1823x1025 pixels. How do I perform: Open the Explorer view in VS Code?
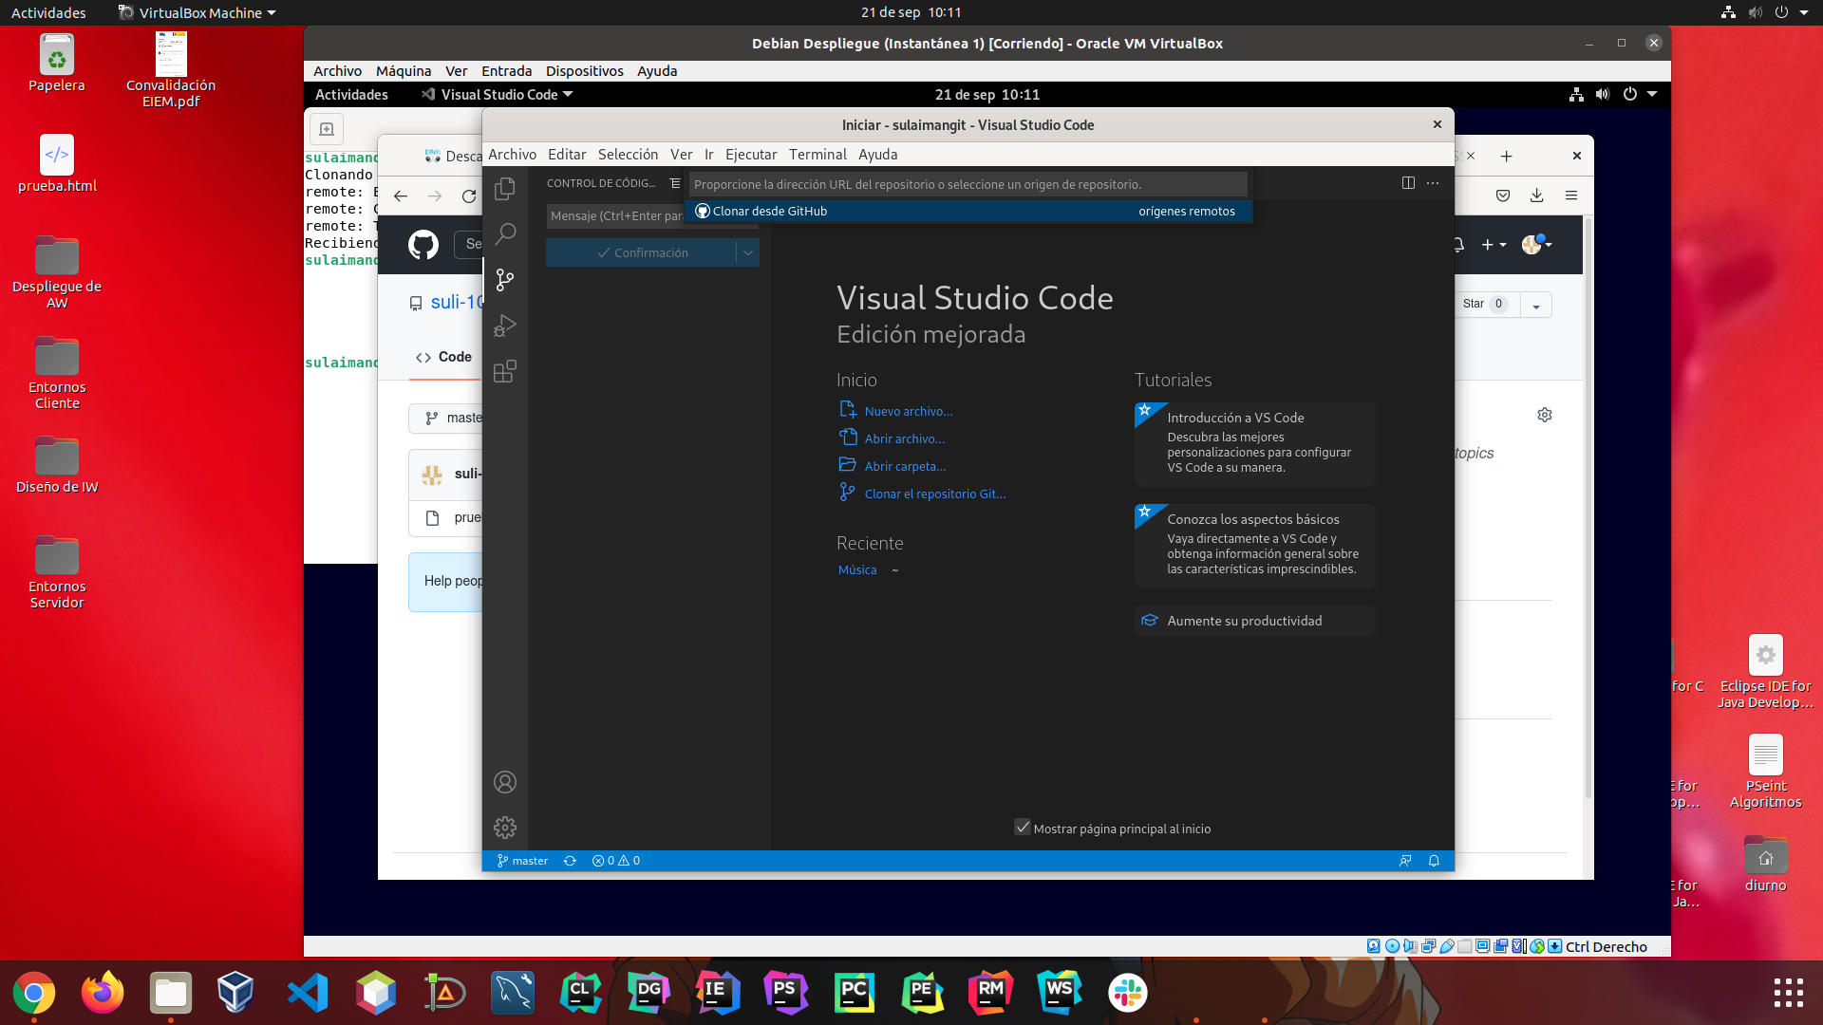coord(504,189)
